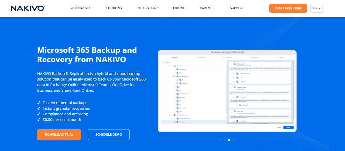Viewport: 345px width, 151px height.
Task: Click the DOWNLOAD TRIAL button
Action: point(59,134)
